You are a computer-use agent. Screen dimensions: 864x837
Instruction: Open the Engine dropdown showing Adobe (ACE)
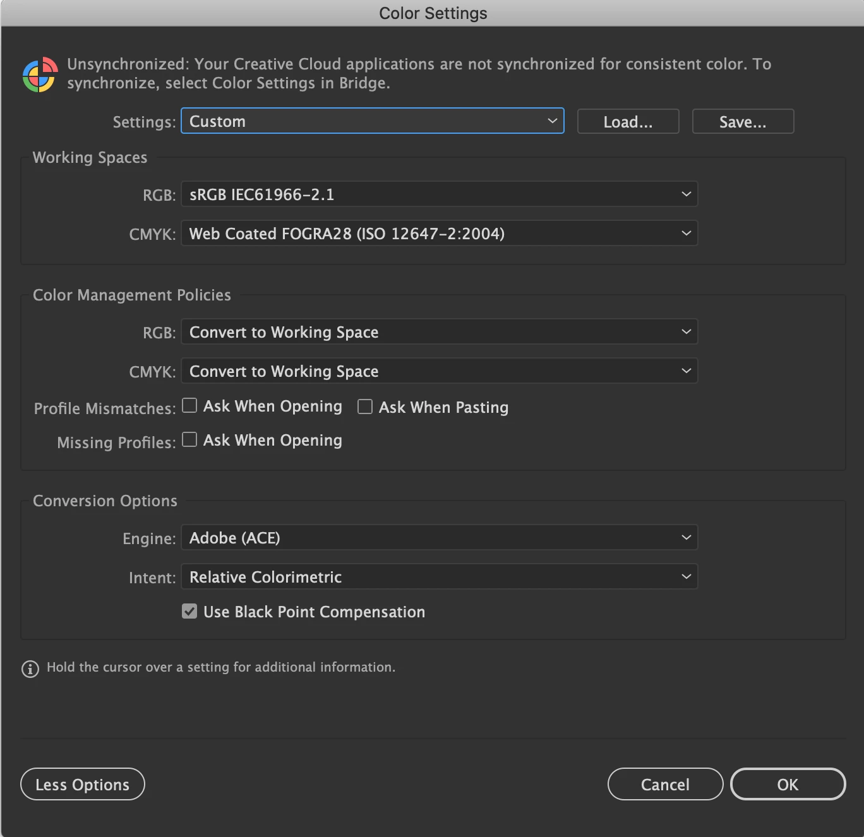pos(440,537)
